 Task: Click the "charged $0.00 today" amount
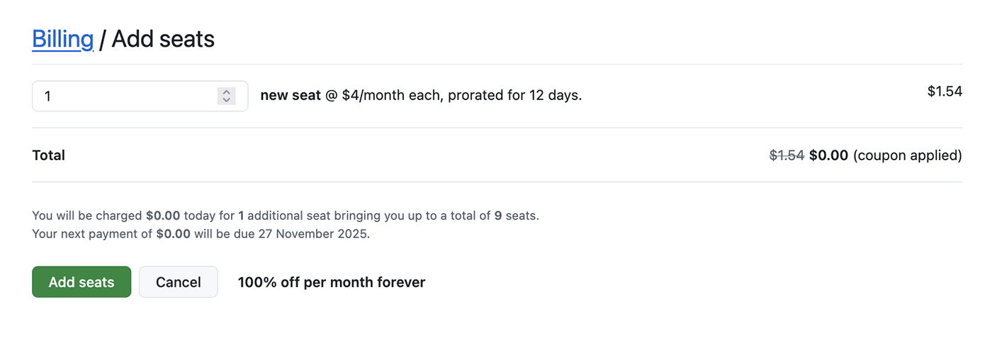[162, 215]
